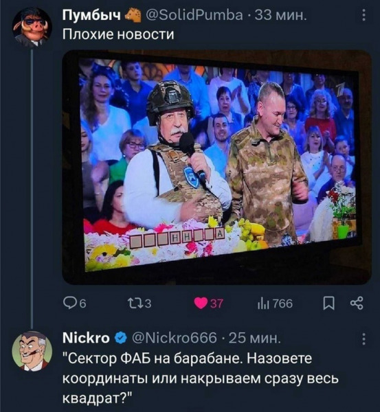Click the Пумбыч display name
The image size is (380, 412).
tap(91, 15)
